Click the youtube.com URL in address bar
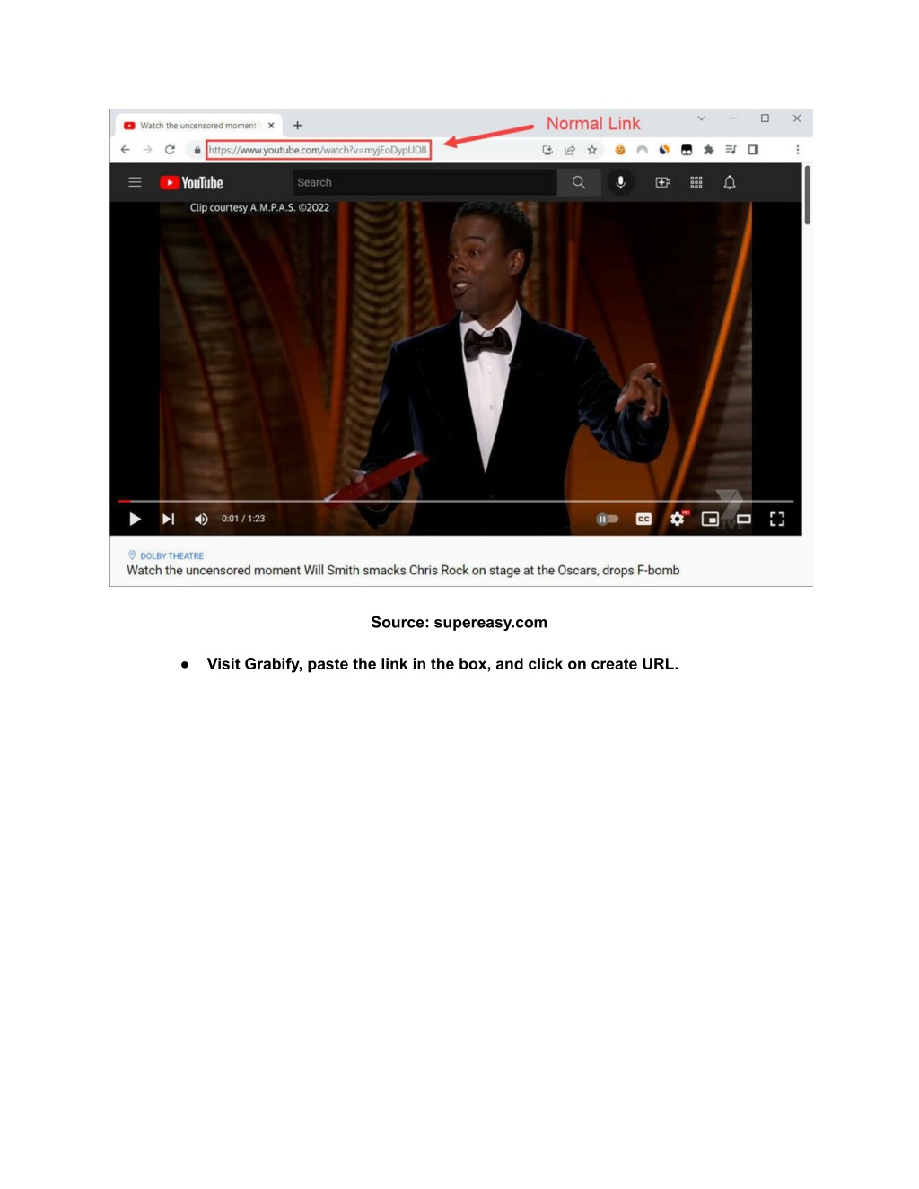The width and height of the screenshot is (919, 1189). pyautogui.click(x=318, y=150)
